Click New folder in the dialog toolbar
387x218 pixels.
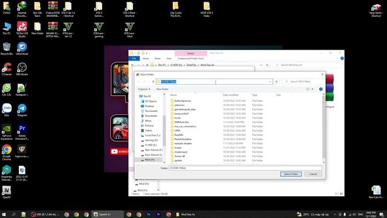162,89
